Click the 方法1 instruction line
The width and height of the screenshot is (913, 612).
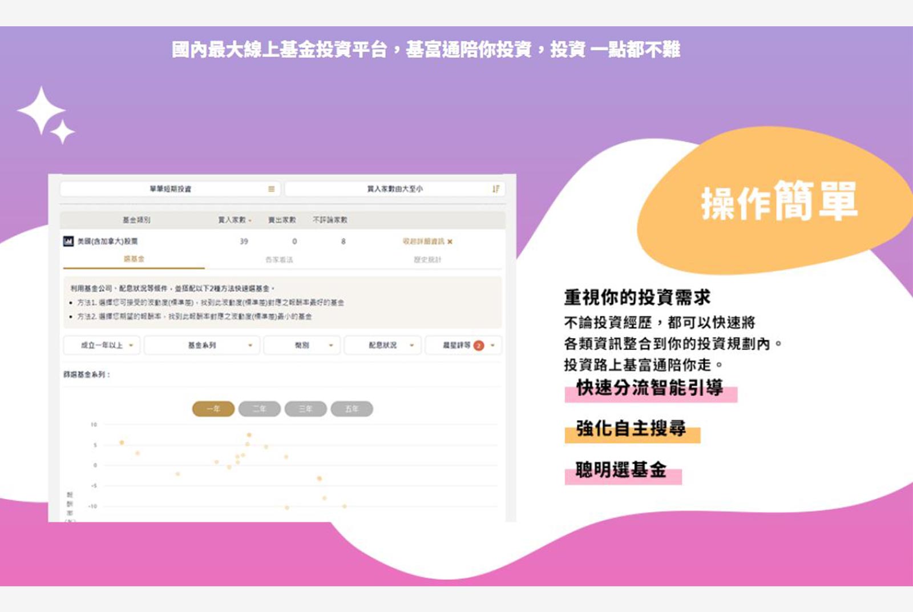point(211,303)
